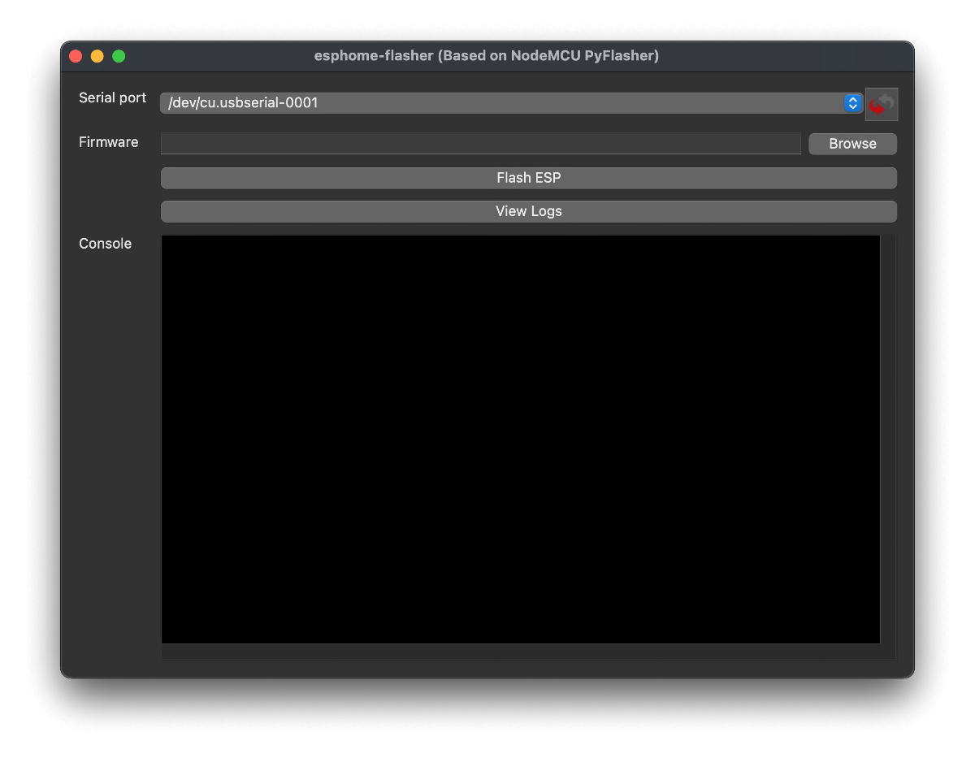Minimize the esphome-flasher window
This screenshot has width=975, height=758.
point(97,56)
